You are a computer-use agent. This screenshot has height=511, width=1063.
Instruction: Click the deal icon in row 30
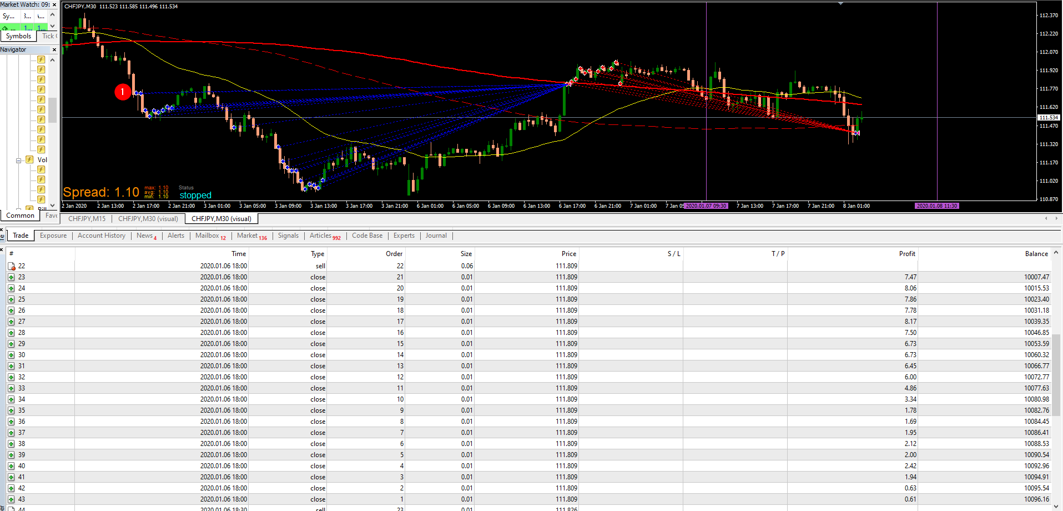click(11, 355)
